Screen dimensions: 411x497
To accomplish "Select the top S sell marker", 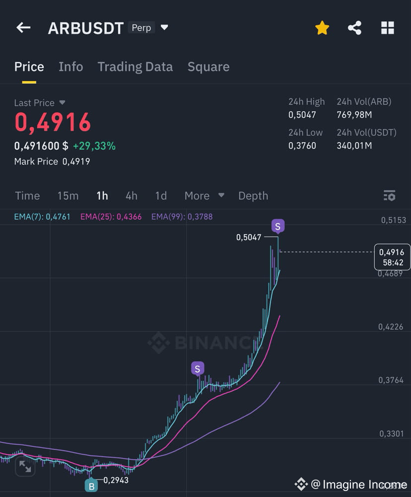I will (277, 226).
